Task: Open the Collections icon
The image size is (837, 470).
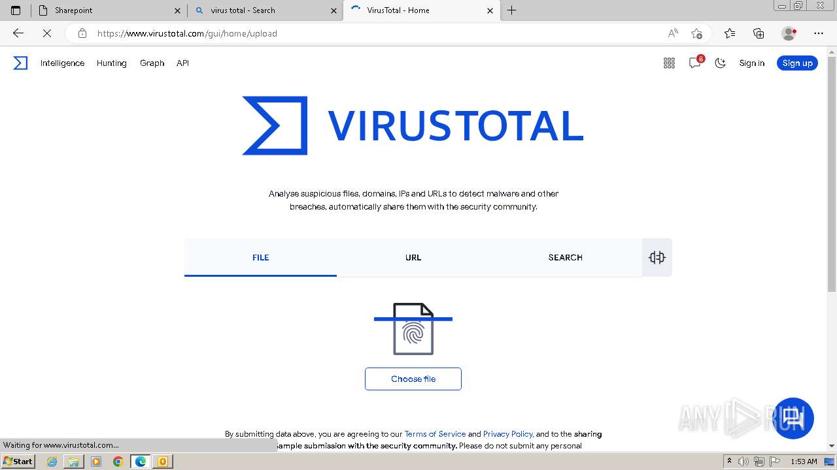Action: [x=759, y=33]
